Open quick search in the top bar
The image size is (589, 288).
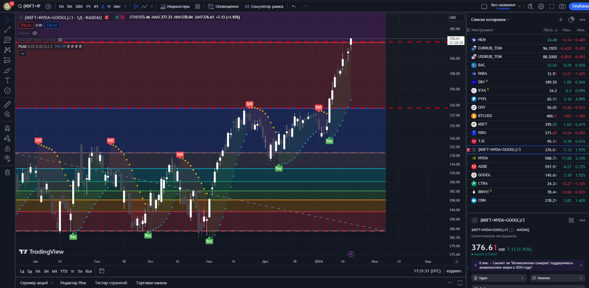click(x=530, y=6)
